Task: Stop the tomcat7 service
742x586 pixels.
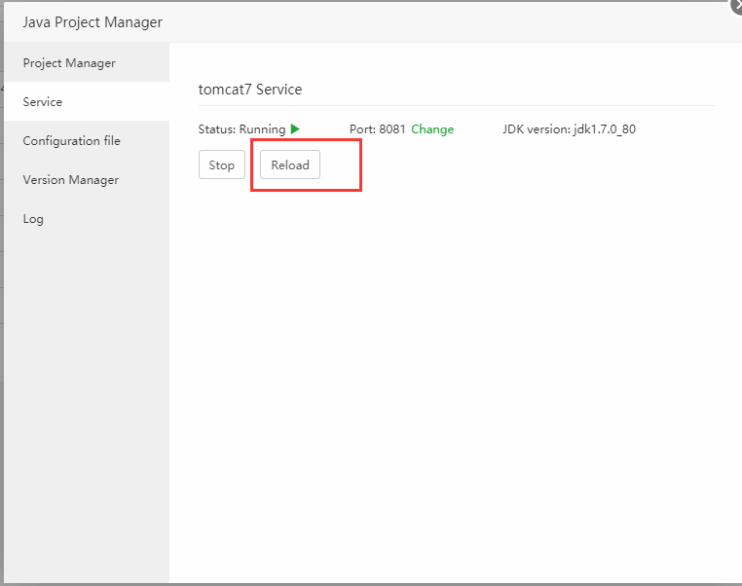Action: (221, 165)
